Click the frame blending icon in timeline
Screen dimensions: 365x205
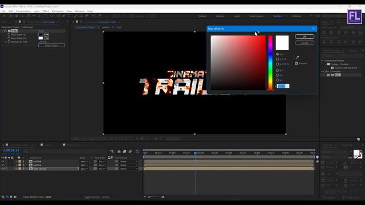pos(124,151)
